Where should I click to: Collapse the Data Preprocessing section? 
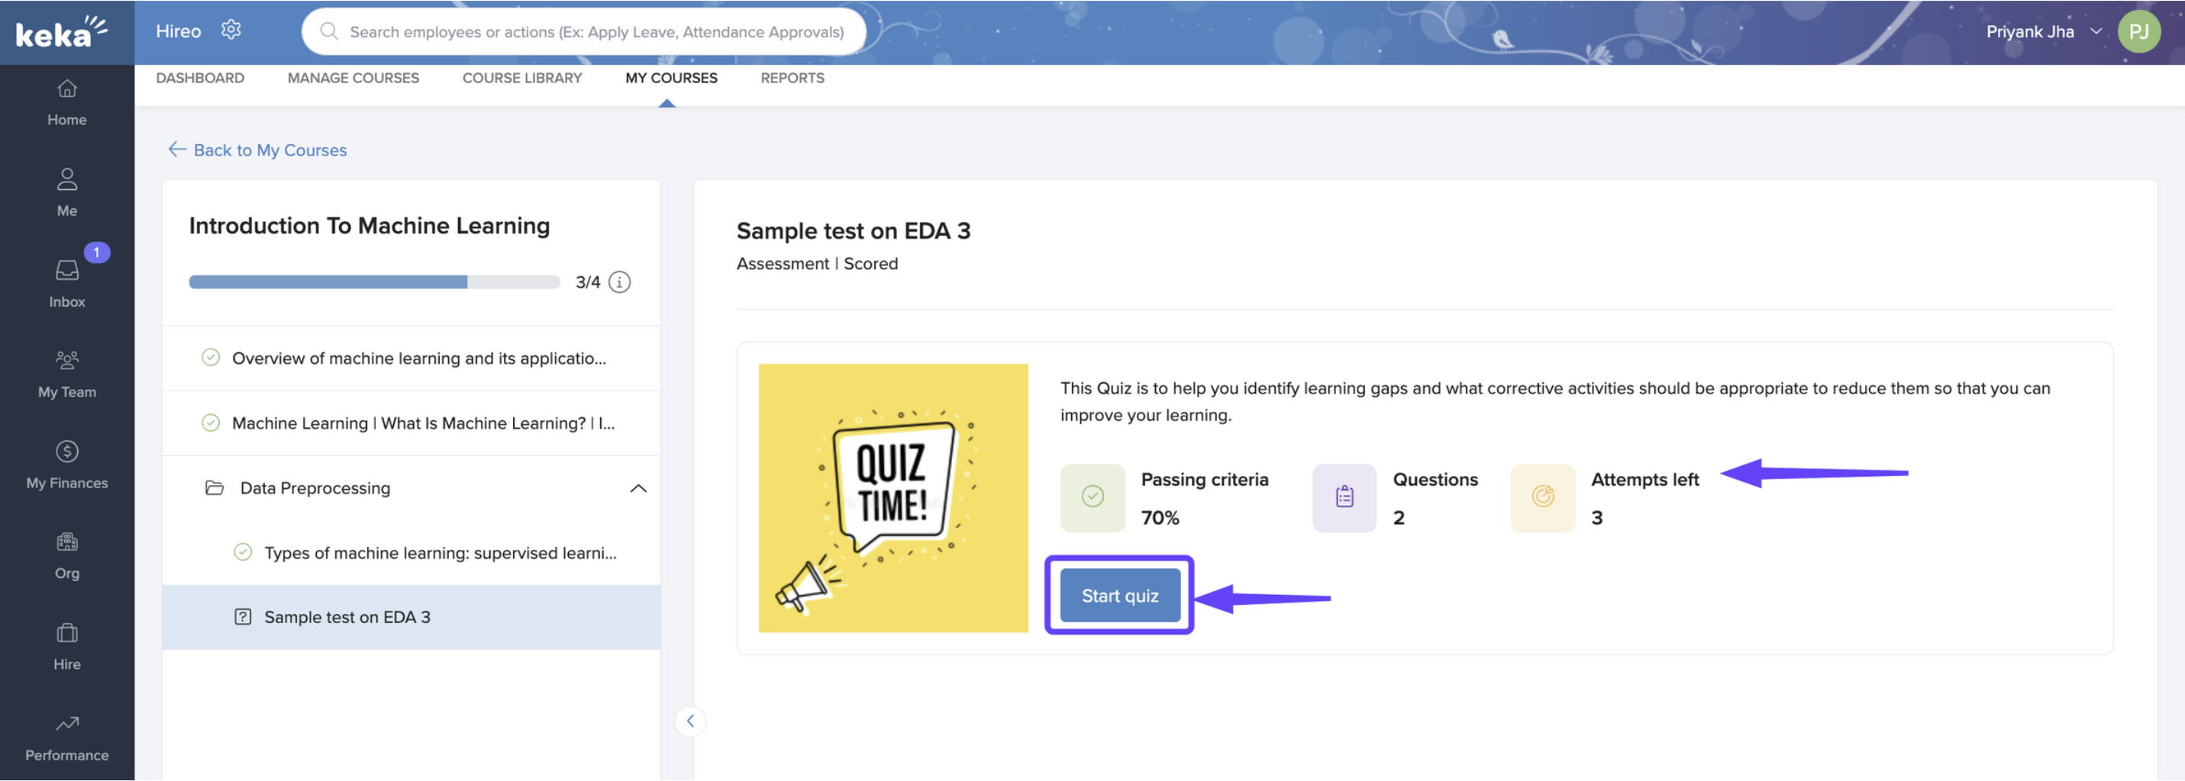click(x=637, y=488)
